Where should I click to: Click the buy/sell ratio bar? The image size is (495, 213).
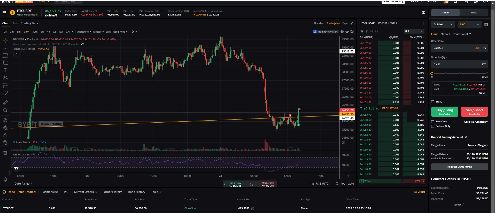pos(392,181)
